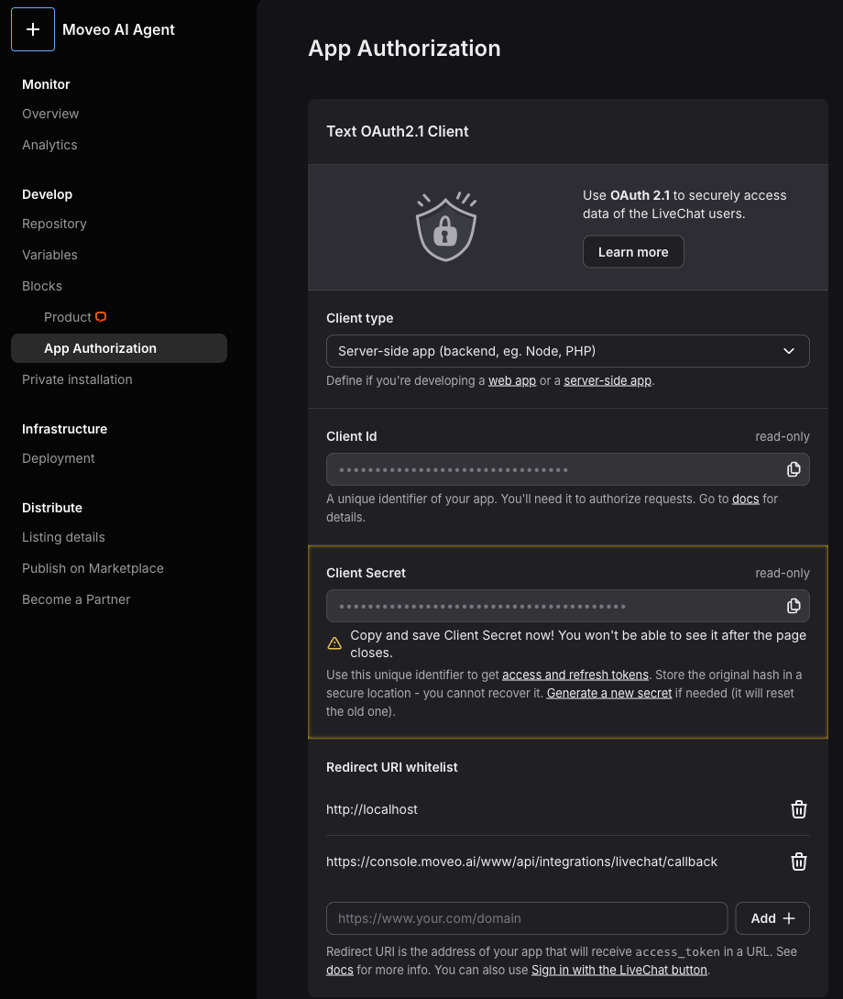The image size is (843, 999).
Task: Follow the web app link
Action: coord(512,381)
